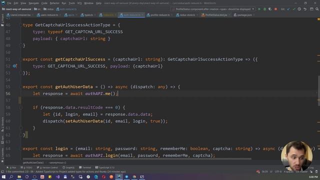
Task: Open the Refactor menu
Action: pyautogui.click(x=54, y=3)
